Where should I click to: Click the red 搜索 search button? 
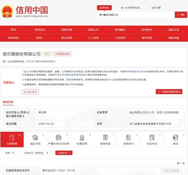181,15
